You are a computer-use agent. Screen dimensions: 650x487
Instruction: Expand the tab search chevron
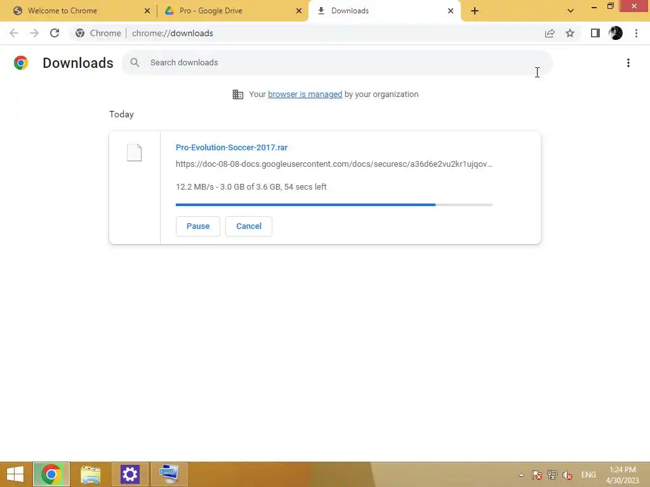[x=571, y=11]
